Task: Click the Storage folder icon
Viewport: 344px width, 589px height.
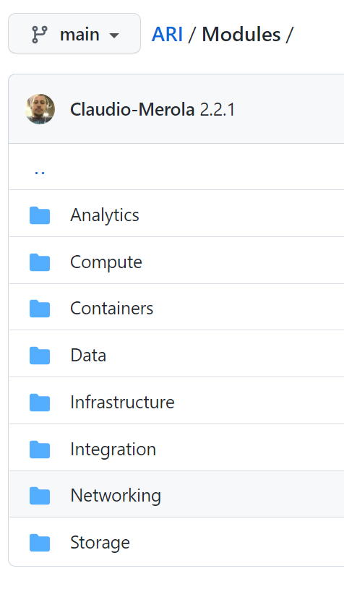Action: pyautogui.click(x=40, y=543)
